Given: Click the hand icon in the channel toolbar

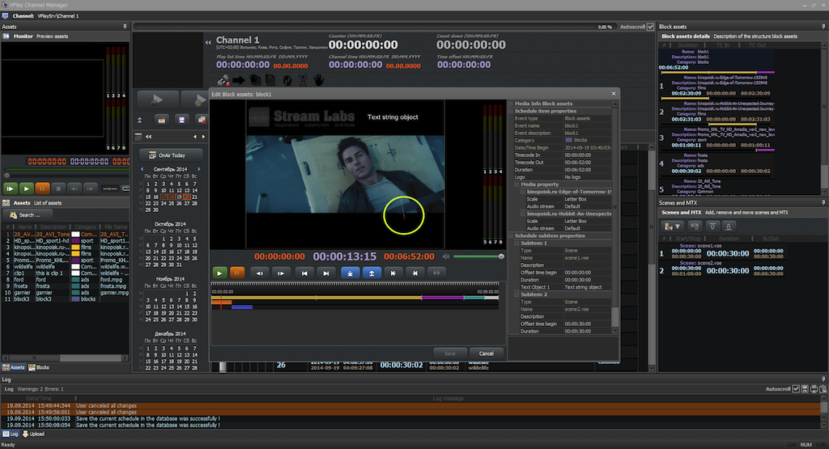Looking at the screenshot, I should point(318,79).
